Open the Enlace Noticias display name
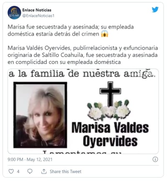The image size is (167, 181). coord(37,10)
